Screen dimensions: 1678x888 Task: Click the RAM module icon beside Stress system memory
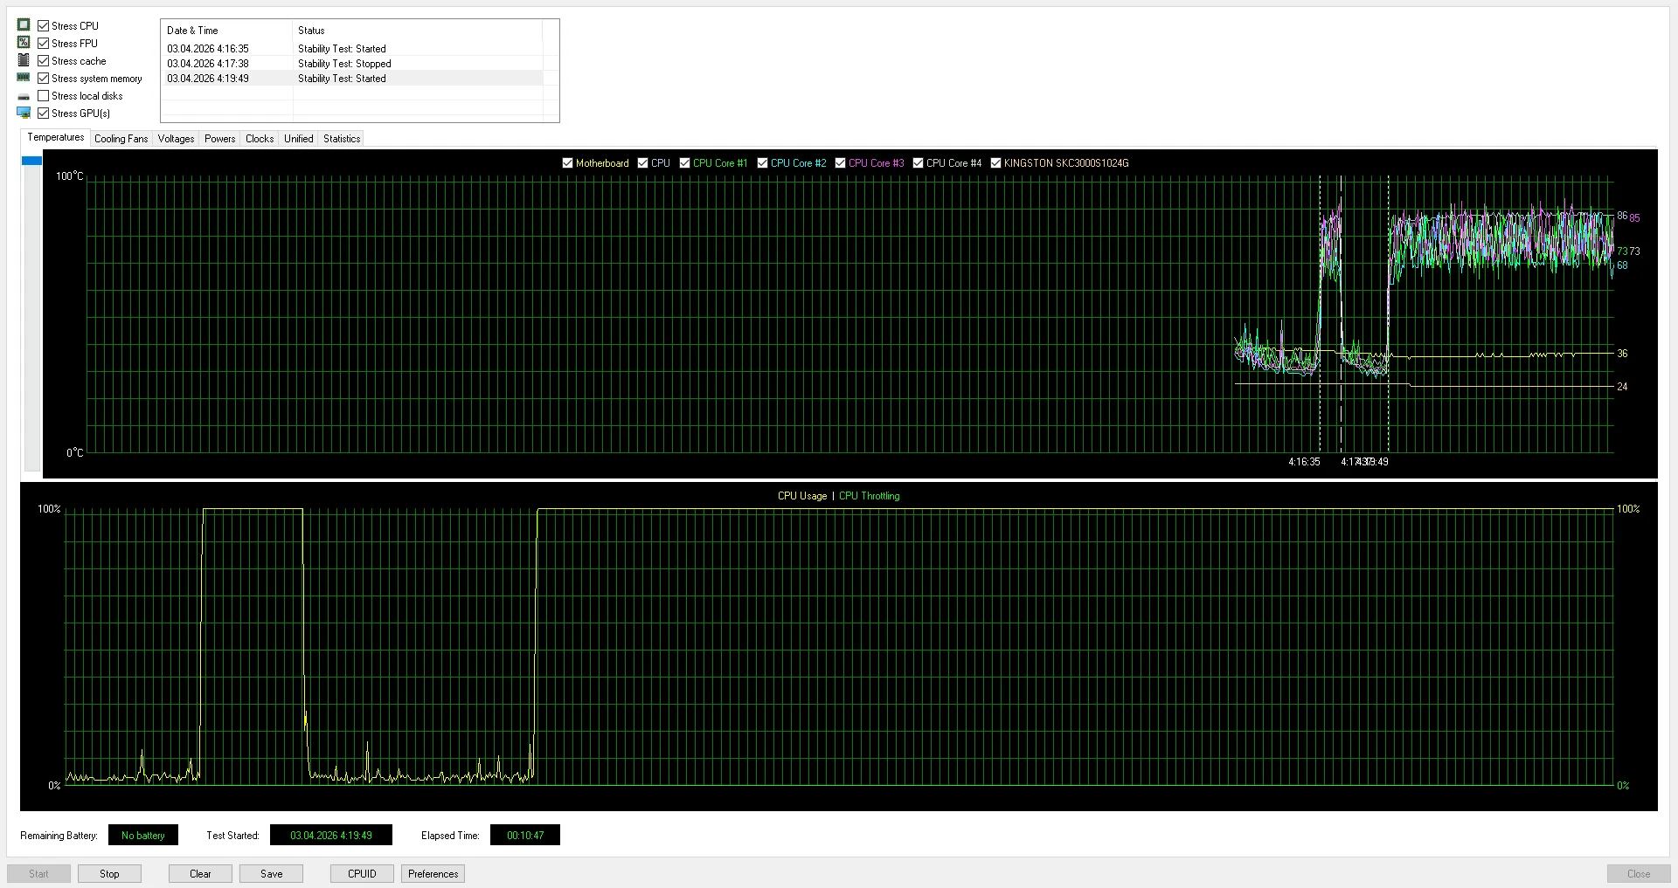point(24,78)
